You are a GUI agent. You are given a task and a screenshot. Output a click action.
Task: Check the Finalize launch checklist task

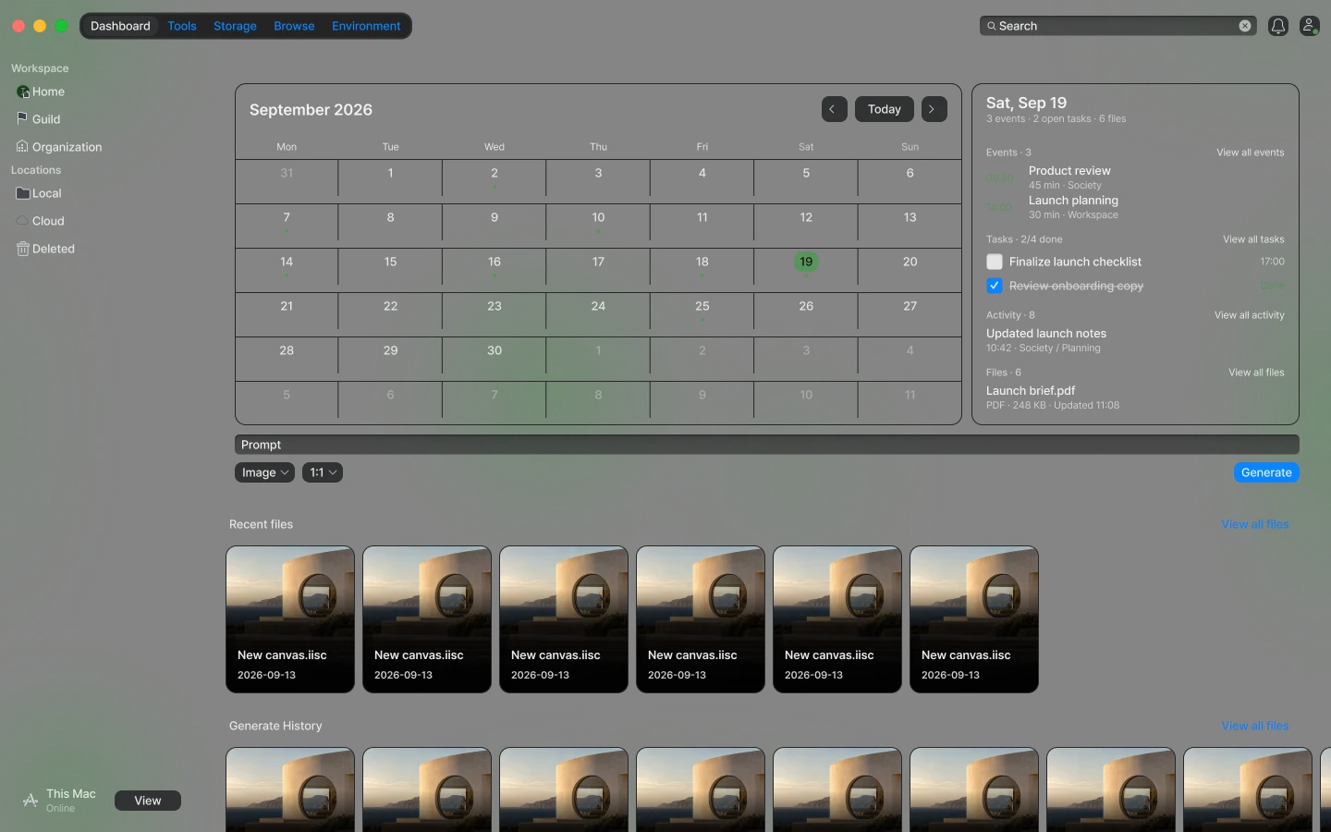pos(995,262)
